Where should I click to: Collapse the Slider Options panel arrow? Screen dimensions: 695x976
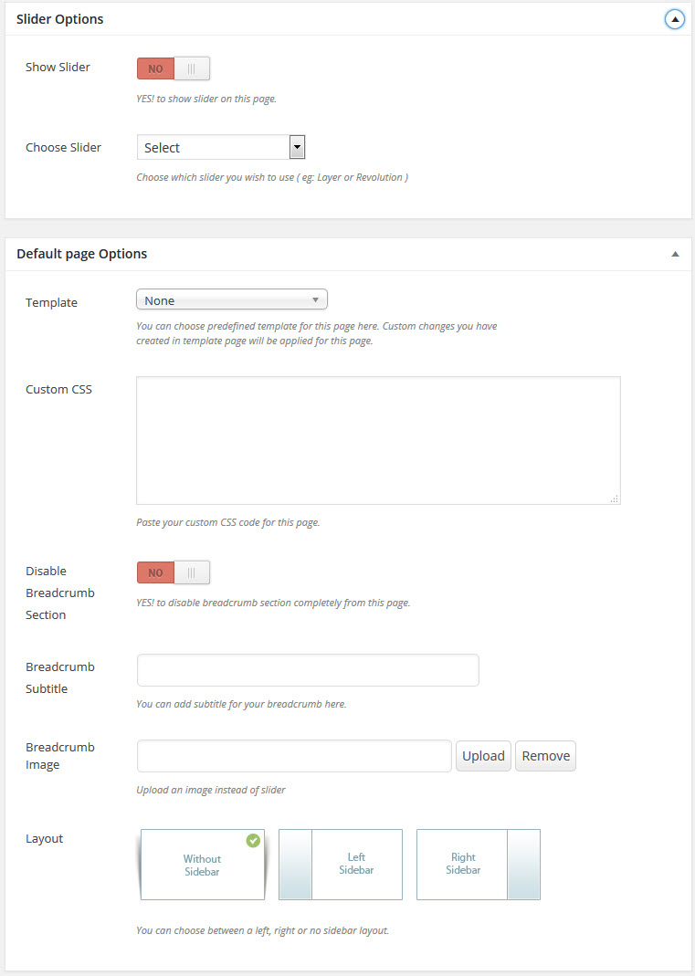[674, 19]
